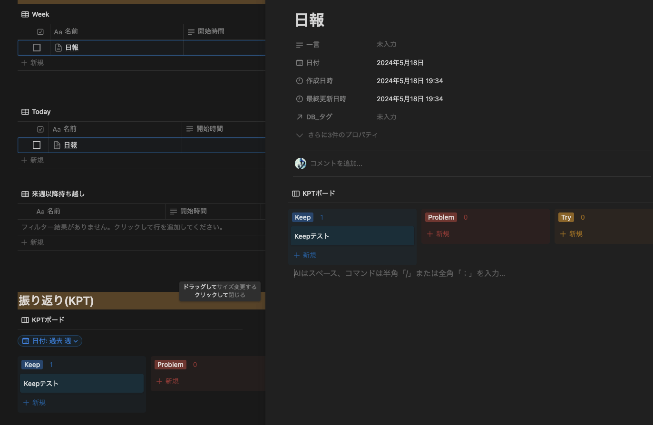Viewport: 653px width, 425px height.
Task: Open the 日付: 過去 週 filter dropdown
Action: (x=49, y=341)
